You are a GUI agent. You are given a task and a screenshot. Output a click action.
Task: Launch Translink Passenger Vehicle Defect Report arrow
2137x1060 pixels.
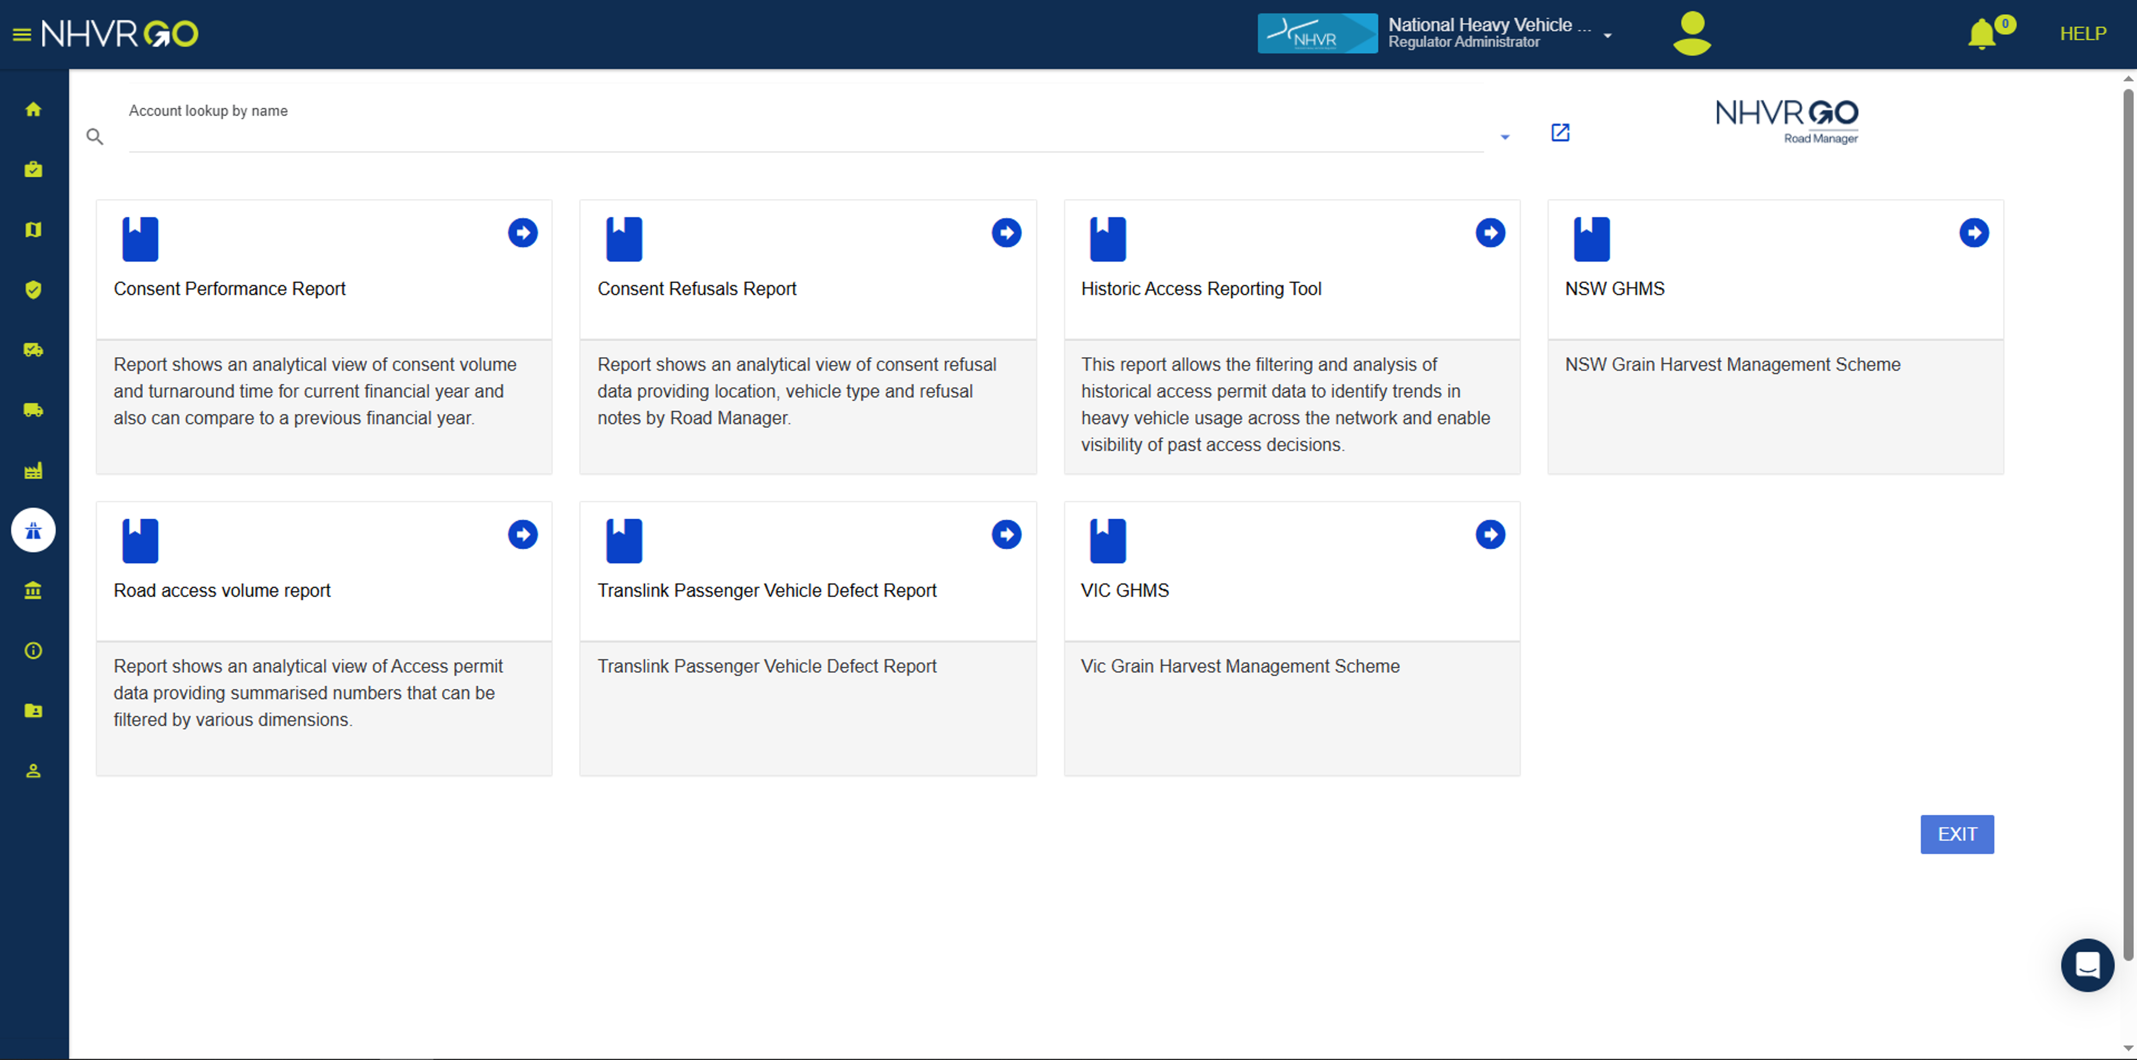click(x=1006, y=535)
